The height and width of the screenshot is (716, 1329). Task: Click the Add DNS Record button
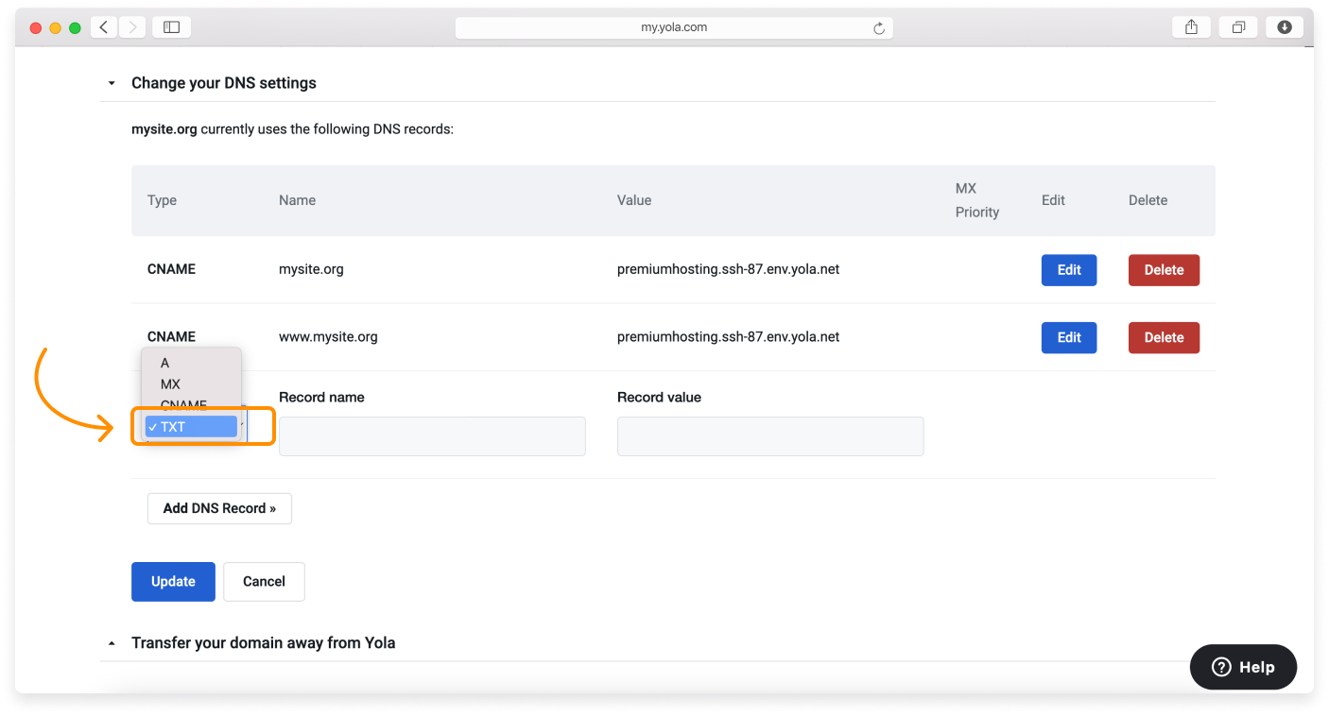coord(219,508)
